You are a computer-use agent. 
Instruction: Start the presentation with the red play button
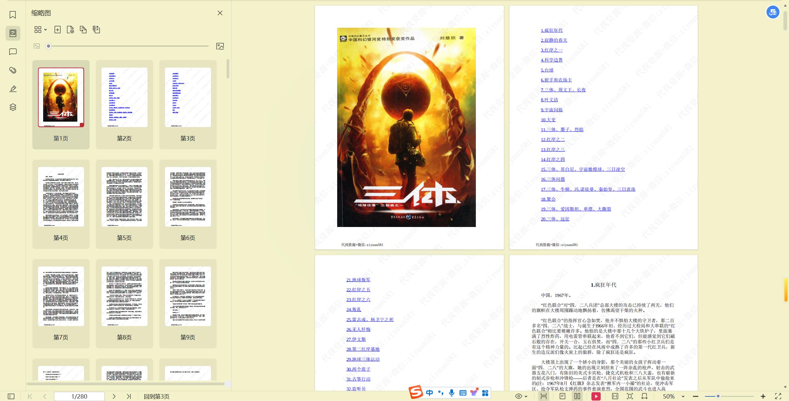[x=596, y=396]
